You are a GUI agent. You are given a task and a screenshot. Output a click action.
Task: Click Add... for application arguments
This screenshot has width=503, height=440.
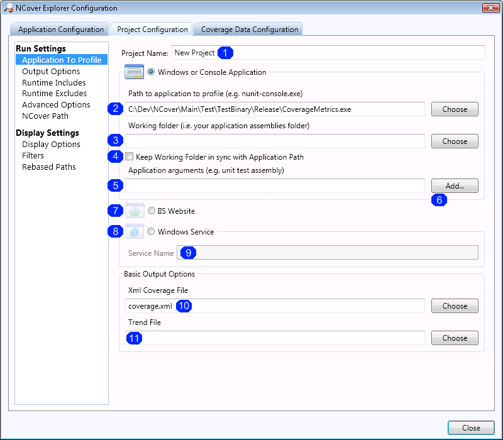point(455,185)
